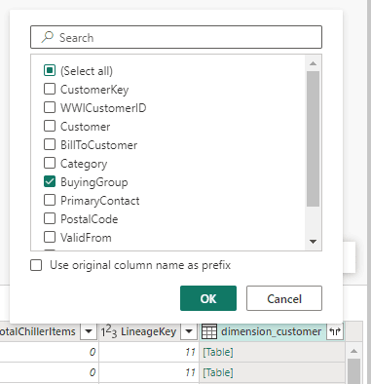Confirm expansion with the OK button

point(208,298)
